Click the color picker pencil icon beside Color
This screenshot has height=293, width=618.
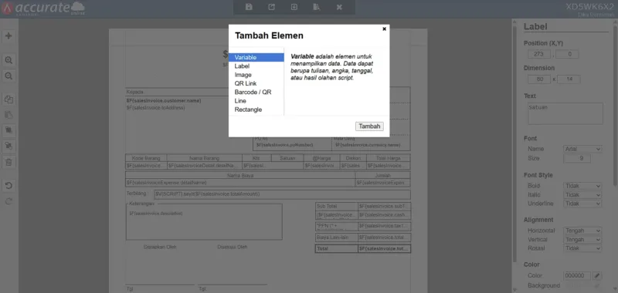[597, 276]
